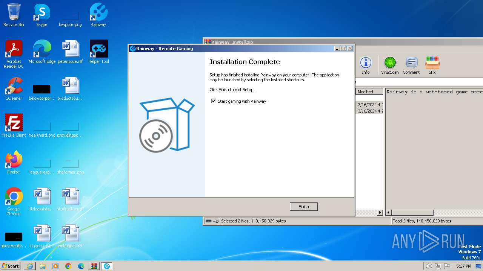Open volume control in system tray
Image resolution: width=483 pixels, height=271 pixels.
click(x=429, y=266)
